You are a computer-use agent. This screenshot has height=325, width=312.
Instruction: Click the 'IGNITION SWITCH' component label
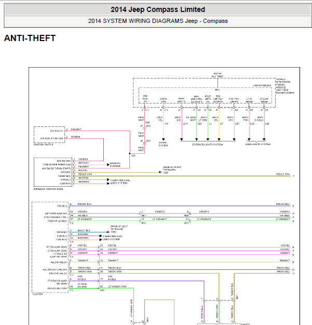coord(44,145)
